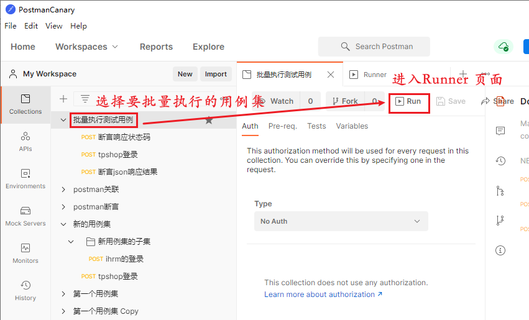Screen dimensions: 529x320
Task: Go to Home
Action: click(x=23, y=47)
